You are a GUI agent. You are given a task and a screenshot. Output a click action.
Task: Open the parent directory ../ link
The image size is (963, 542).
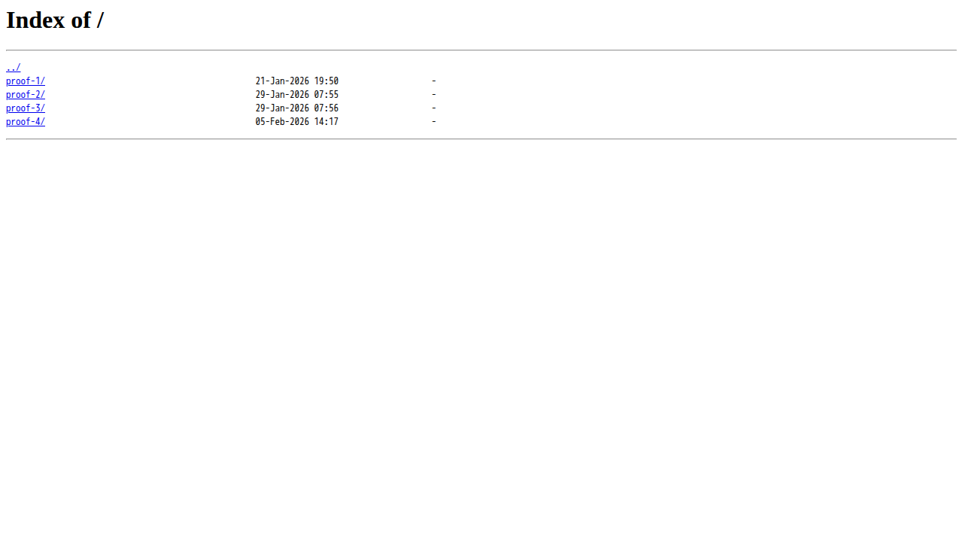point(13,68)
